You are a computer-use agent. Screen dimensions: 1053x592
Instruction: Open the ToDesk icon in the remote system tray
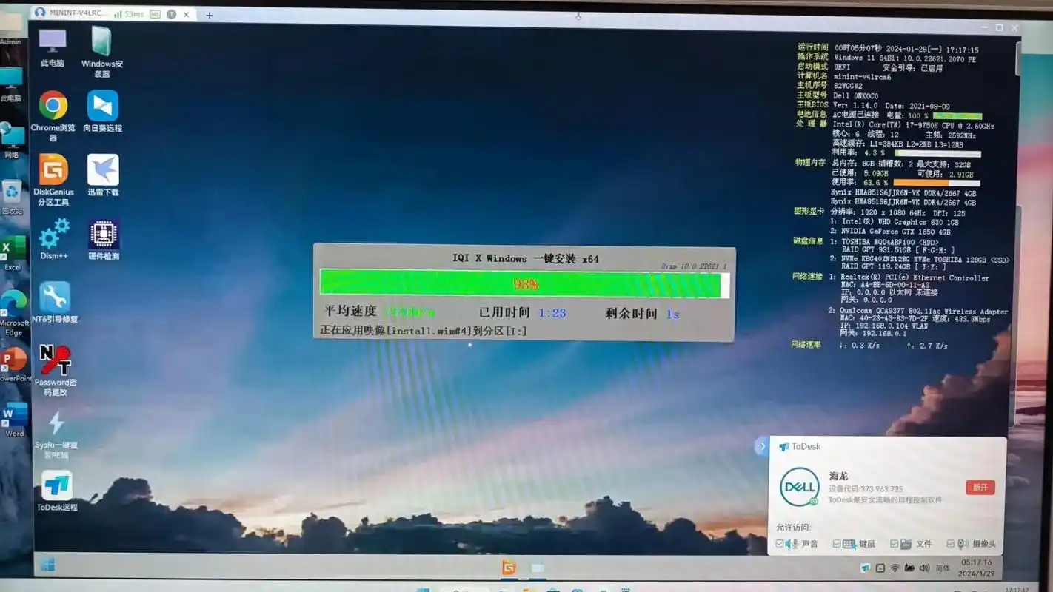click(x=865, y=568)
